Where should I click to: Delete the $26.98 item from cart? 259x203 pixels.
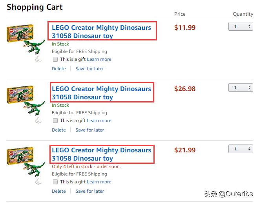click(x=59, y=130)
